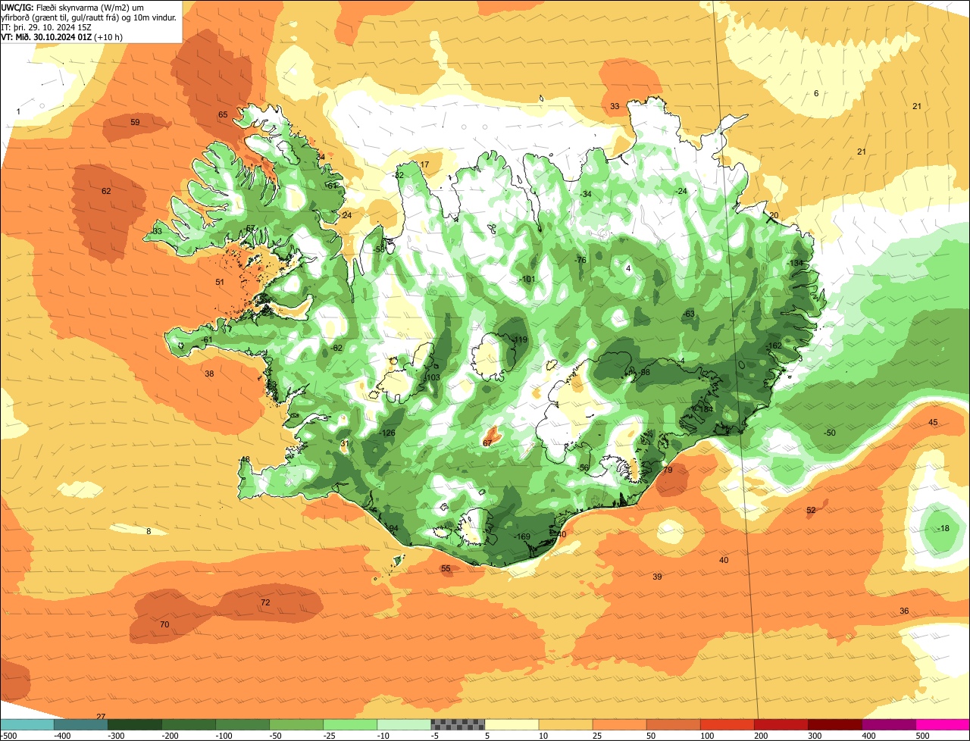Pick the legend swatch between -200 and -100
Image resolution: width=970 pixels, height=741 pixels.
(188, 724)
